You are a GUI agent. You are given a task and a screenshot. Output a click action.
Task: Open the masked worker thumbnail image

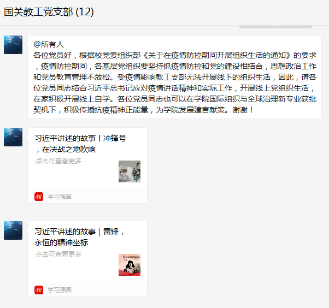(x=130, y=171)
